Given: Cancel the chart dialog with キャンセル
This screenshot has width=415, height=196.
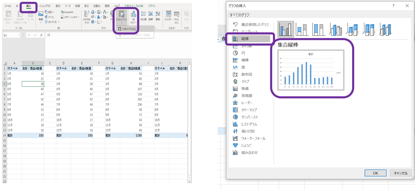Looking at the screenshot, I should [401, 173].
